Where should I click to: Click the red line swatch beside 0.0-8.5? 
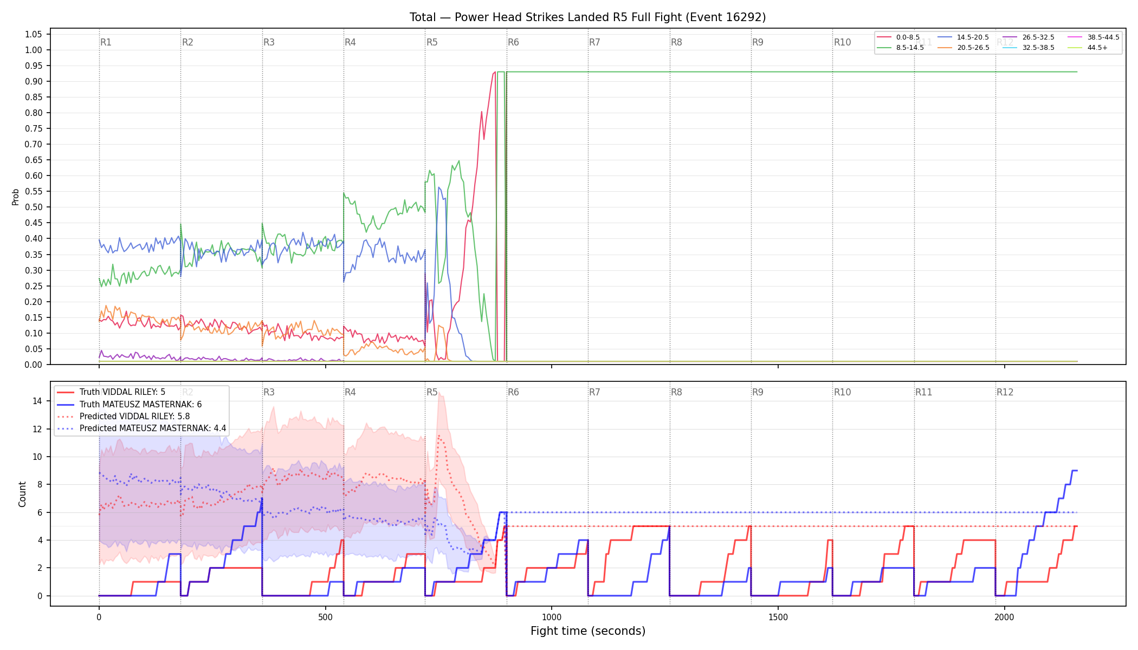(884, 37)
